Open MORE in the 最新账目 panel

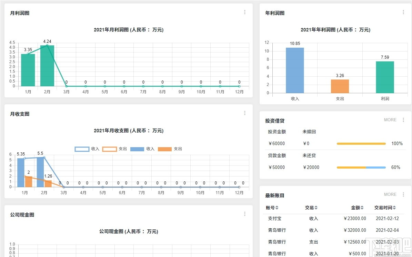coord(390,194)
